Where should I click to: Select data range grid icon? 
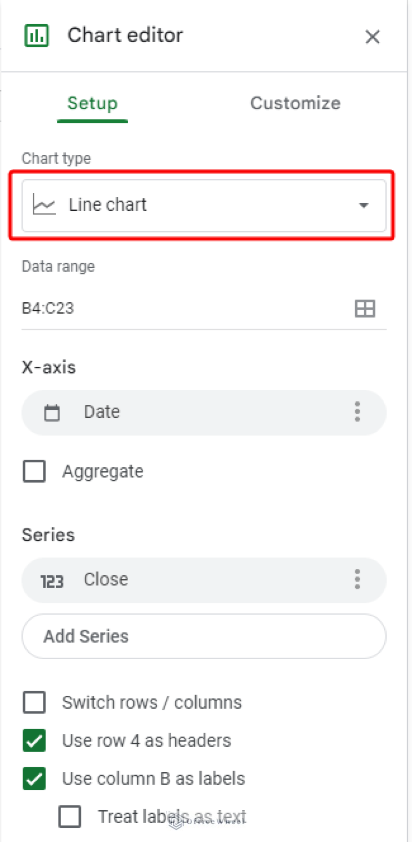point(365,309)
